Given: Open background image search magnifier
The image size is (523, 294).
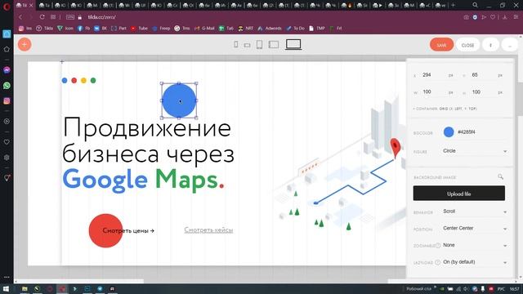Looking at the screenshot, I should (x=500, y=176).
